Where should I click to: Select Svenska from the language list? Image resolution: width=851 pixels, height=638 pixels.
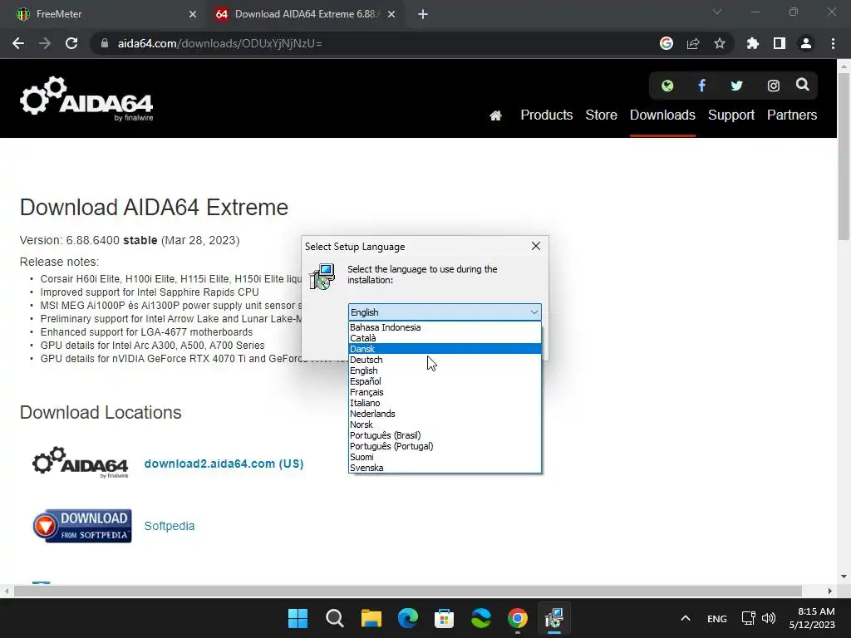tap(445, 468)
